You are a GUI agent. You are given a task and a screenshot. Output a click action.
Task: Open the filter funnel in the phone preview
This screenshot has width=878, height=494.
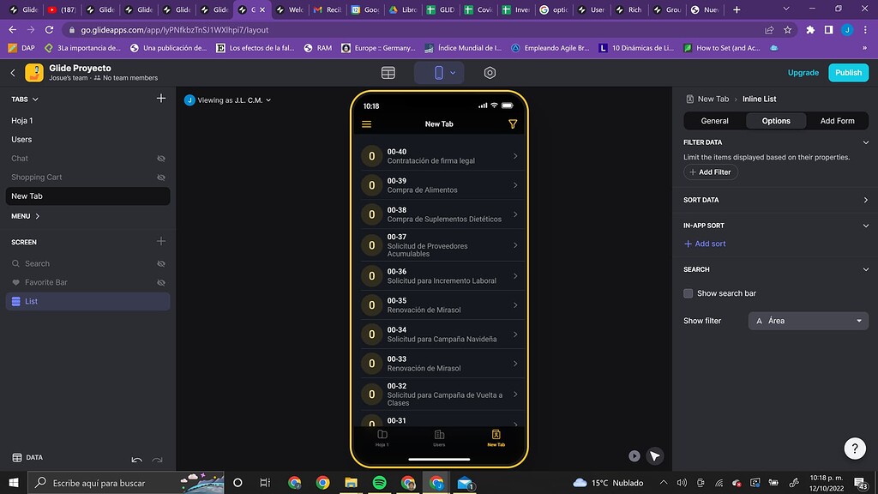(x=513, y=123)
